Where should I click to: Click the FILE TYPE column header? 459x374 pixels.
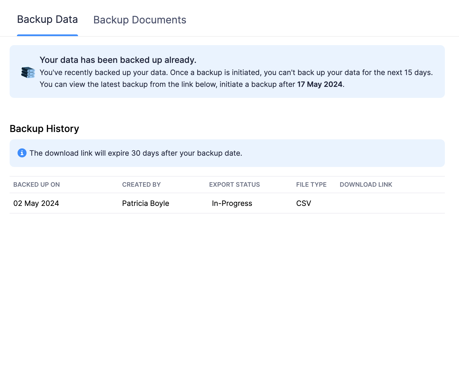tap(311, 184)
